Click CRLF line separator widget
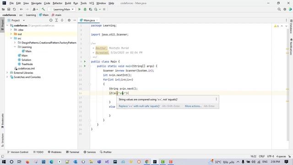The height and width of the screenshot is (165, 293). pos(261,156)
